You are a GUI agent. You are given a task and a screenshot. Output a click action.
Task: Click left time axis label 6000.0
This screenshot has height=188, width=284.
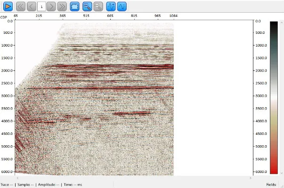coord(7,172)
